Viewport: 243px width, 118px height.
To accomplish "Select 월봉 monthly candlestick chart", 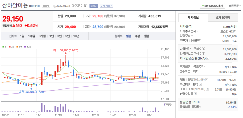I will tap(146, 36).
